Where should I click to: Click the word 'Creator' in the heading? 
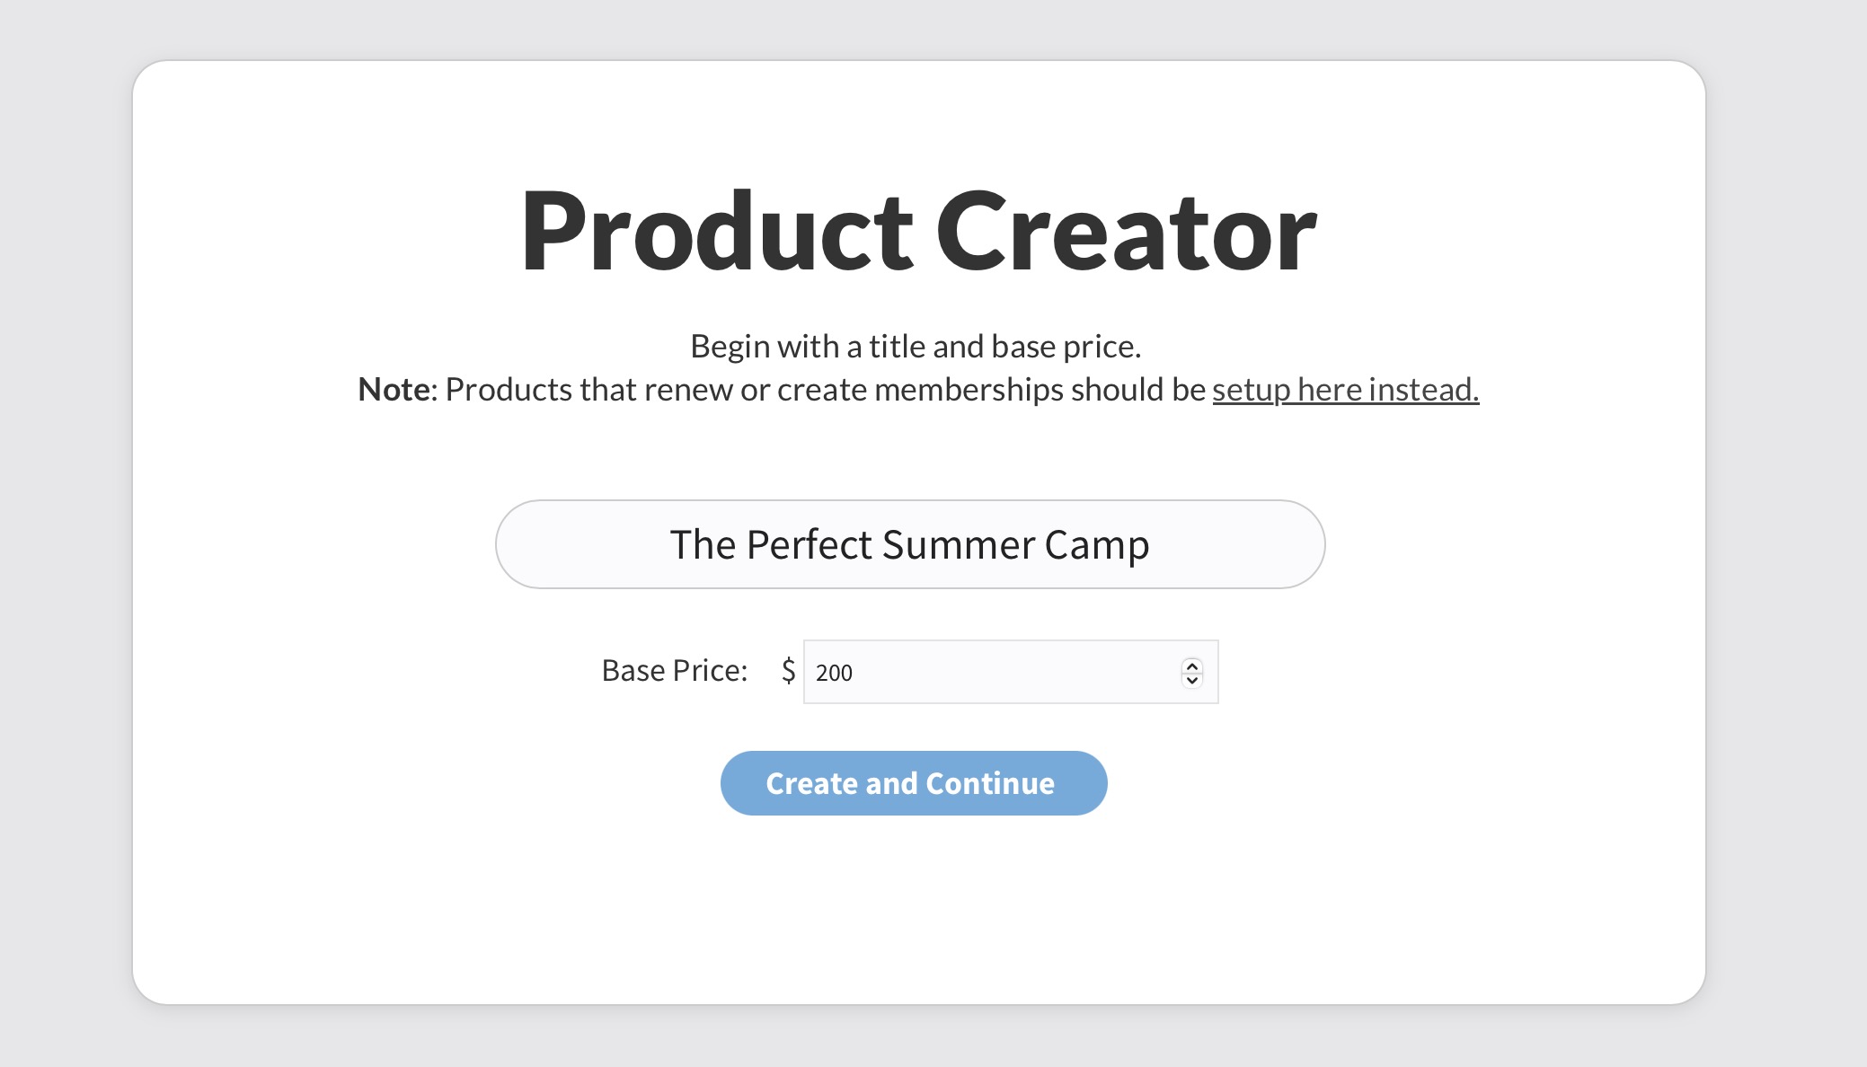click(x=1126, y=231)
